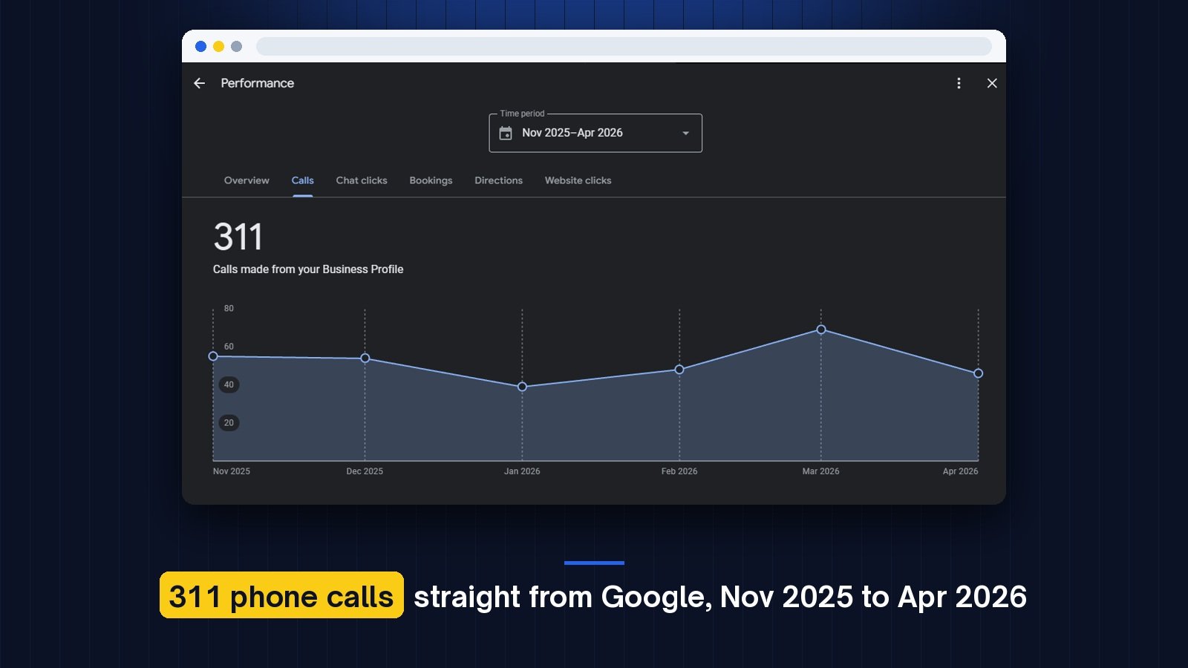The width and height of the screenshot is (1188, 668).
Task: Click the 311 total calls number
Action: coord(238,238)
